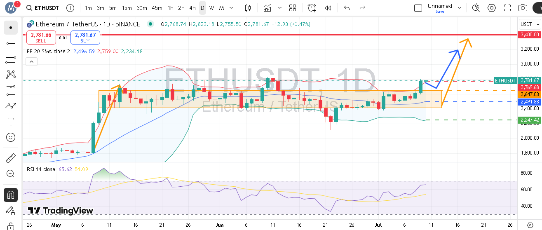This screenshot has width=542, height=230.
Task: Open the emoji icons tool
Action: 11,137
